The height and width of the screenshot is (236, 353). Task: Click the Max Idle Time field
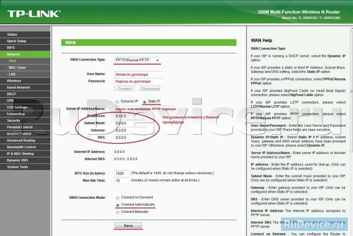121,180
